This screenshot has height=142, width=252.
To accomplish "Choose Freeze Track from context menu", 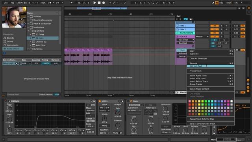I will pos(211,71).
